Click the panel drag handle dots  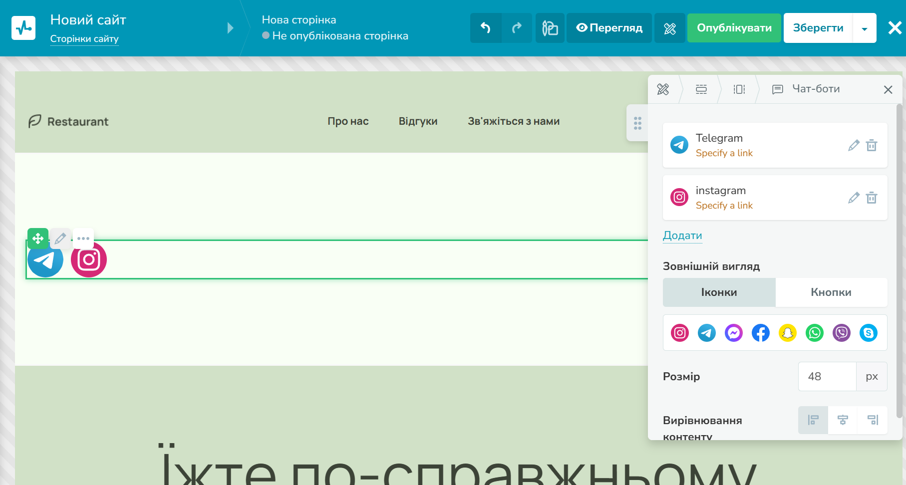click(637, 123)
